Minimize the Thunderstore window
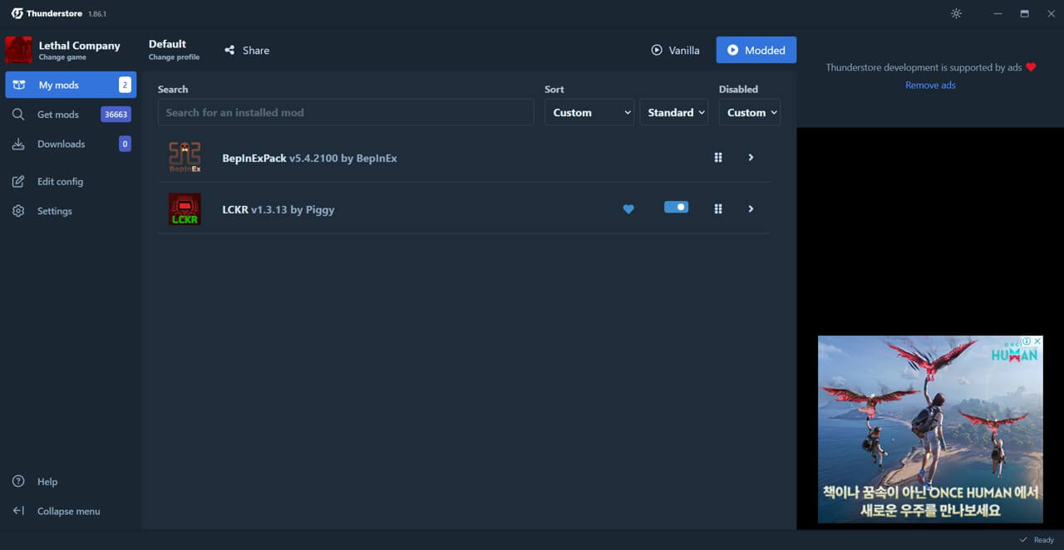The image size is (1064, 550). tap(997, 13)
